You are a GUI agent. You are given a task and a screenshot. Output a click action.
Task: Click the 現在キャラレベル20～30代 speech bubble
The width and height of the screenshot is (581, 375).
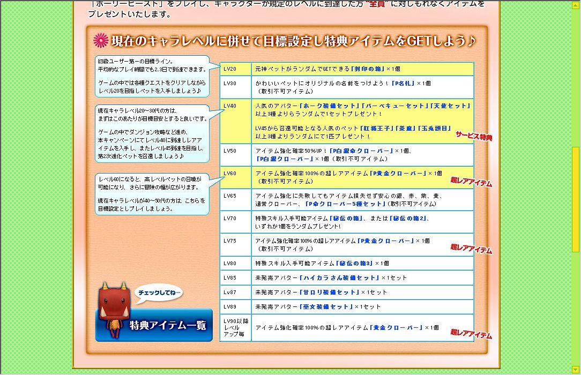pyautogui.click(x=152, y=133)
